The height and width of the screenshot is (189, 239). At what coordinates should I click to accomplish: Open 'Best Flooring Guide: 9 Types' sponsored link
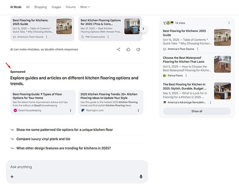tap(37, 96)
